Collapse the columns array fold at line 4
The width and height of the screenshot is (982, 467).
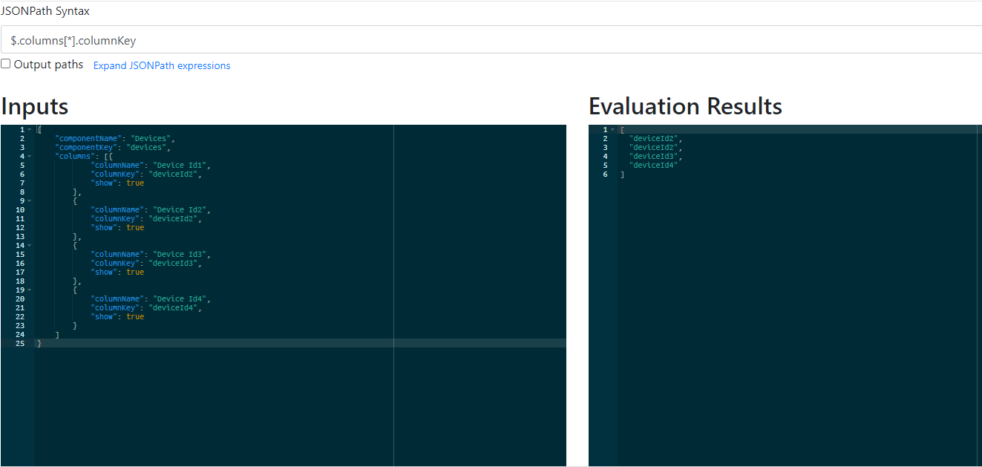[30, 156]
